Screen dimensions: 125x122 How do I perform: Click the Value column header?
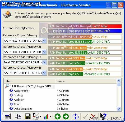(x=86, y=81)
